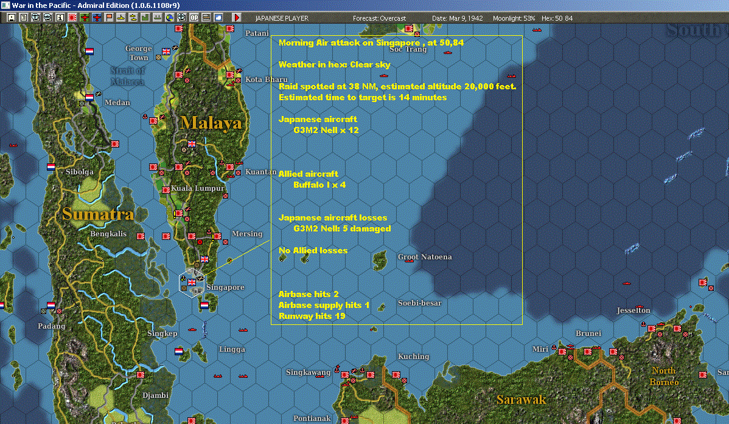Click the Japanese flag at Miri
This screenshot has width=729, height=424.
(562, 352)
